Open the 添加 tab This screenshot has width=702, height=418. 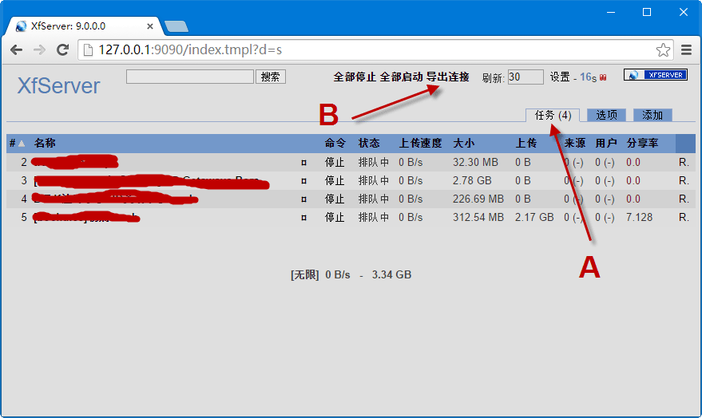pyautogui.click(x=652, y=116)
